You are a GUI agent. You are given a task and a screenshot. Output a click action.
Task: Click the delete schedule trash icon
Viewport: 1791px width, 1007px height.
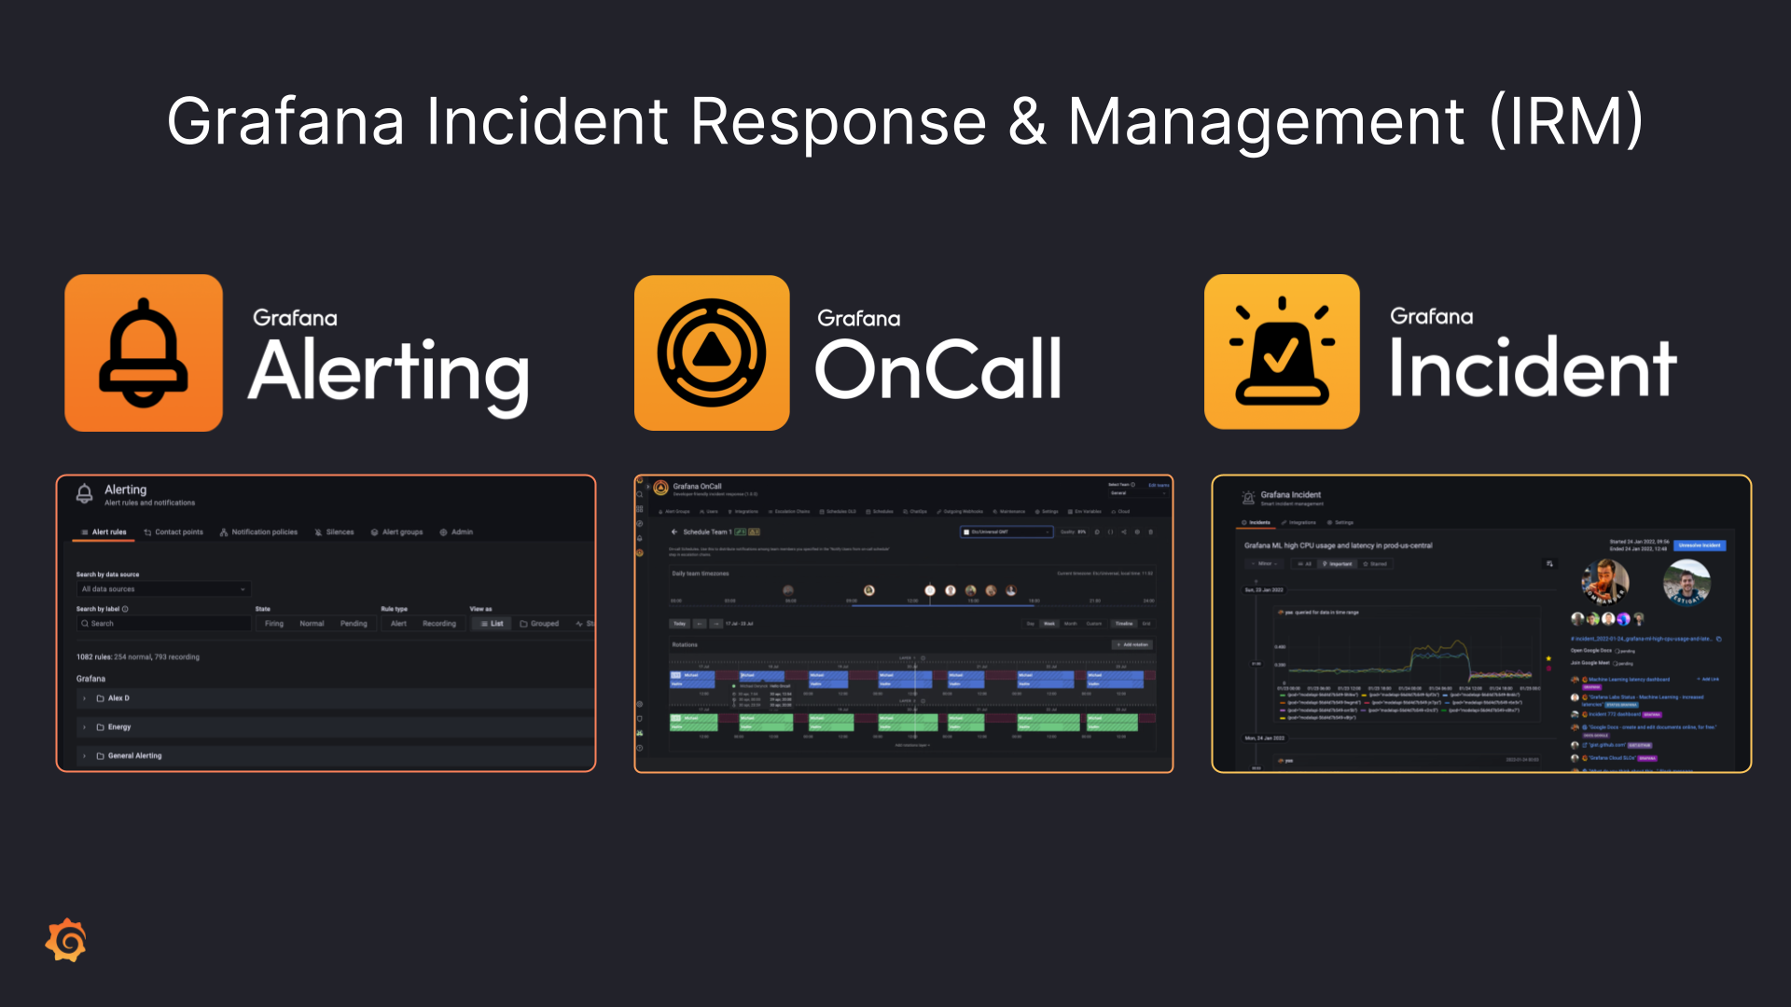[1151, 532]
